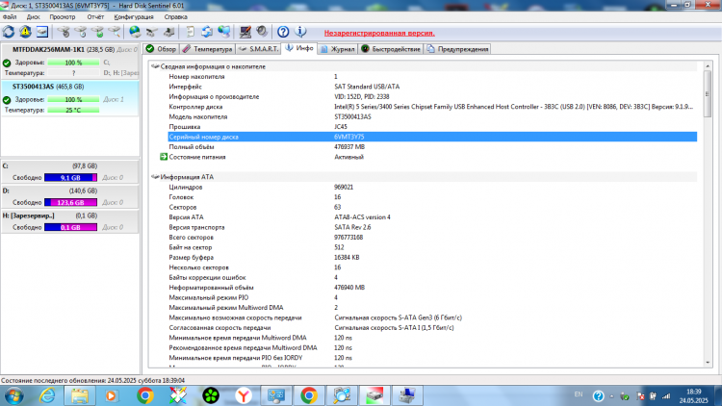Switch to the Температура tab

coord(207,49)
